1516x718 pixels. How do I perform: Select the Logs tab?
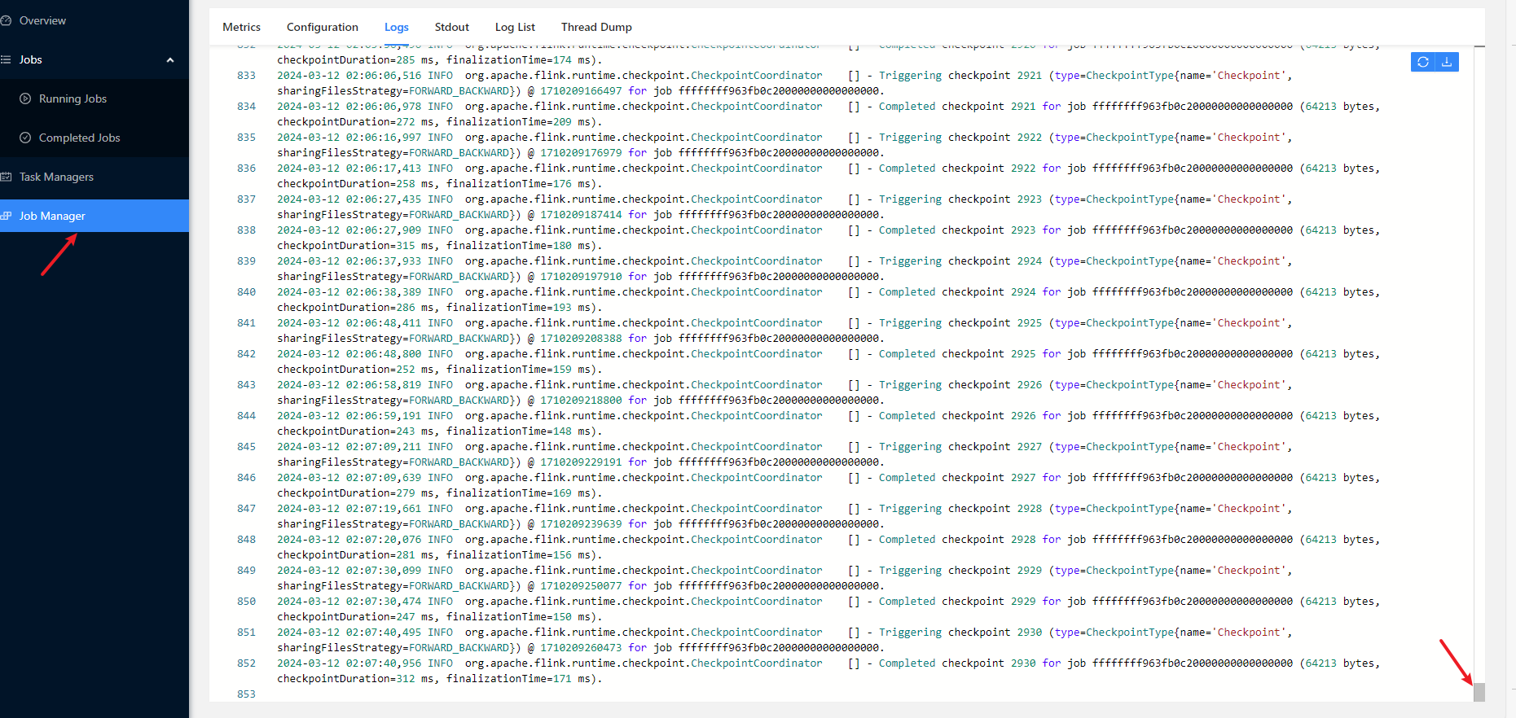(397, 27)
